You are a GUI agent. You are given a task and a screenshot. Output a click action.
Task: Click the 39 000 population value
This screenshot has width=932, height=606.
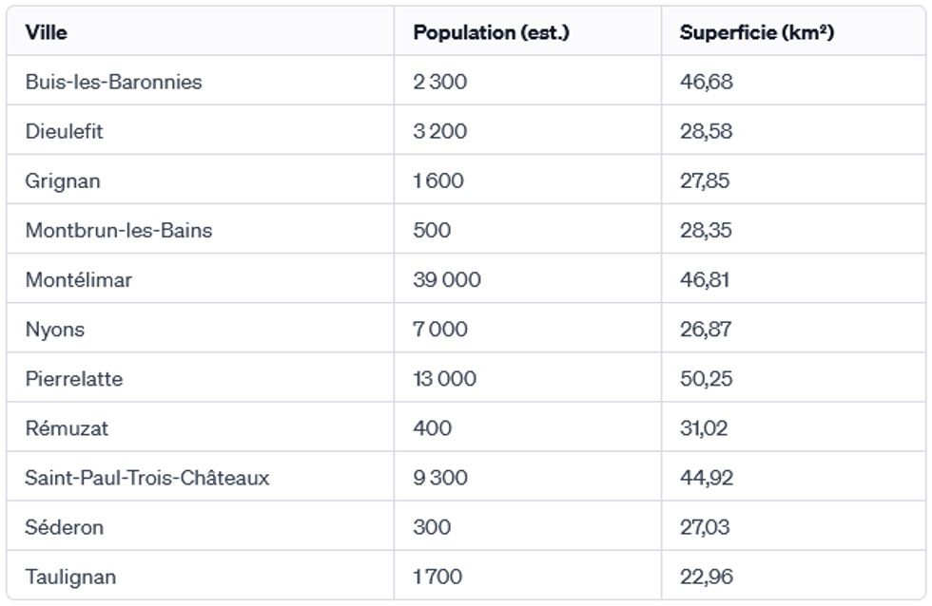tap(447, 280)
